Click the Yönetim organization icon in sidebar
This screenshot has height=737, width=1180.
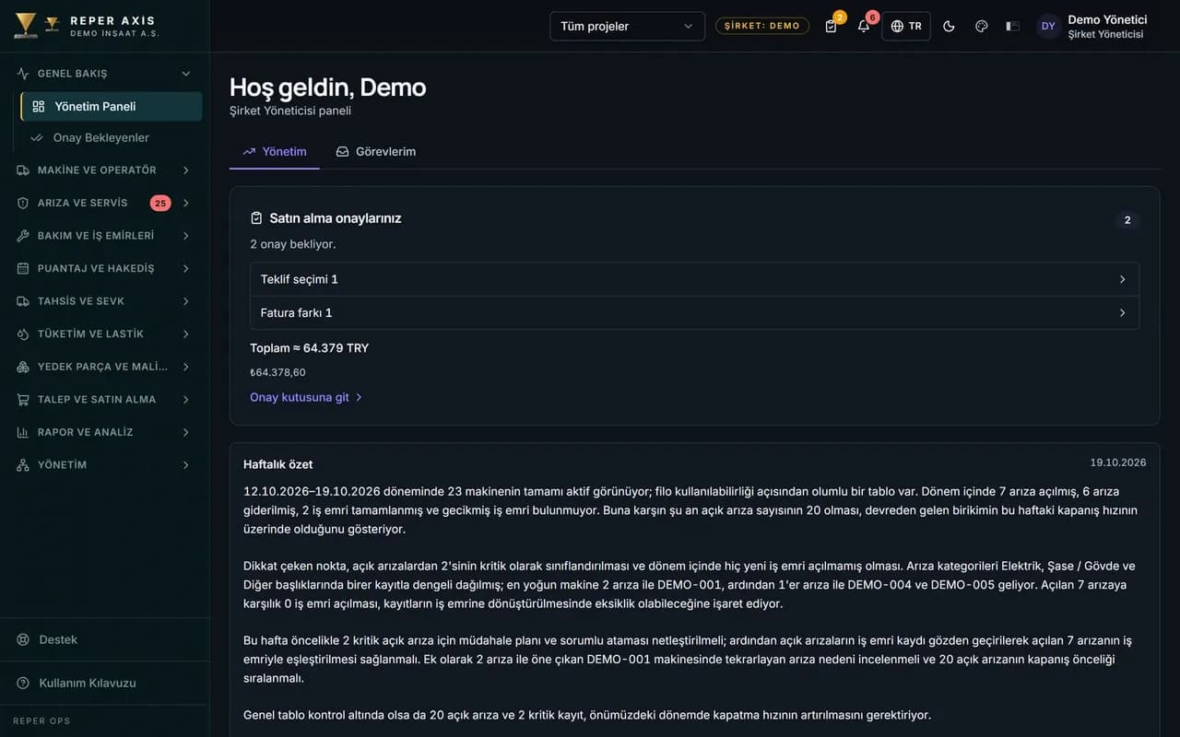(x=23, y=465)
